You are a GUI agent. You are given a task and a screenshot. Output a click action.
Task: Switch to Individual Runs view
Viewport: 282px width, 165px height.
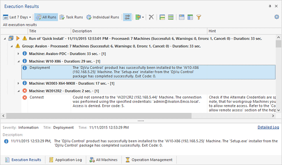[103, 17]
